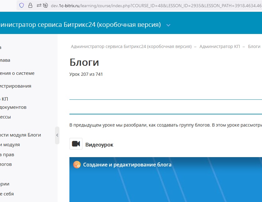
Task: Play the blue video lesson preview
Action: (x=166, y=180)
